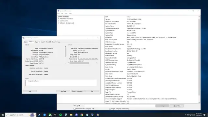Viewport: 208px width, 117px height.
Task: Open the blue checkmark app in taskbar
Action: (x=39, y=115)
